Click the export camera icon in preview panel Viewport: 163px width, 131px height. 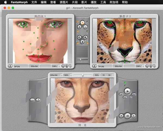pos(121,116)
